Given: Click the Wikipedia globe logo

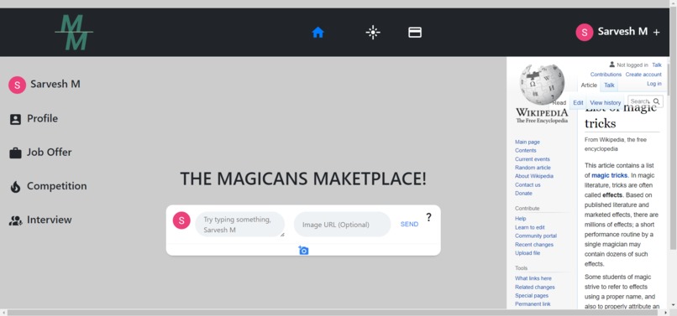Looking at the screenshot, I should point(543,84).
